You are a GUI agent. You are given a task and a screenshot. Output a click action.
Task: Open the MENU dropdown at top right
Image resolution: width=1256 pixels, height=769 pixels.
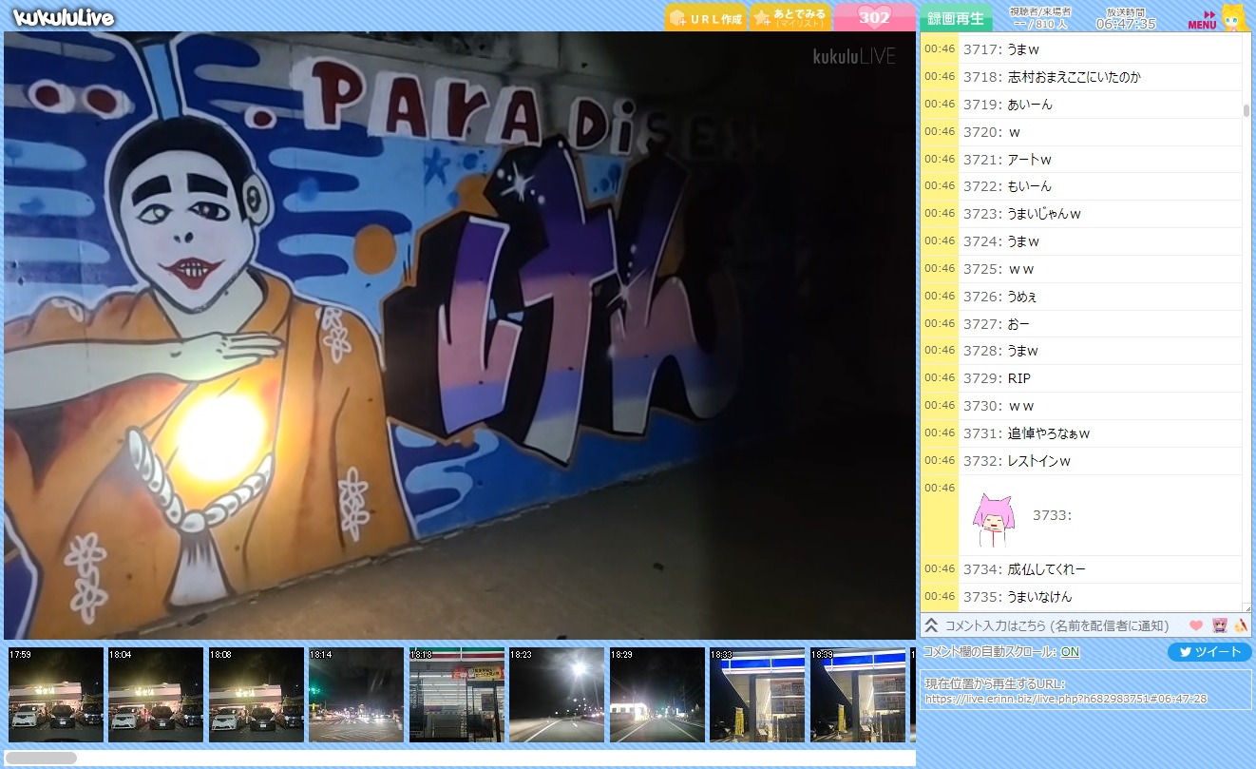point(1202,20)
